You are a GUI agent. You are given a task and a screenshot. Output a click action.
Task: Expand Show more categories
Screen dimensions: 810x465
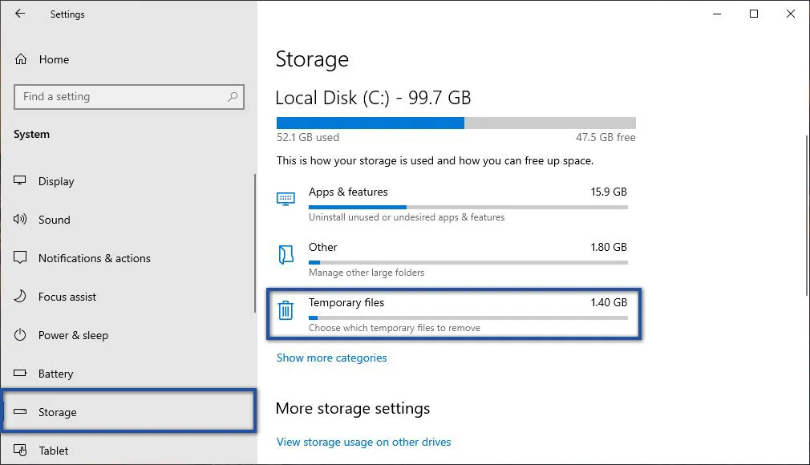(331, 358)
